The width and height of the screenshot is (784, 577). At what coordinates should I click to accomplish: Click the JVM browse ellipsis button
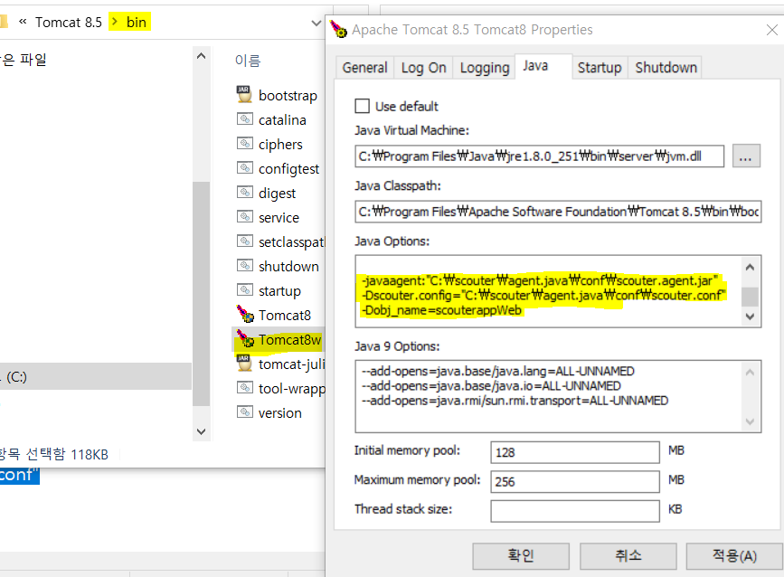(x=746, y=156)
